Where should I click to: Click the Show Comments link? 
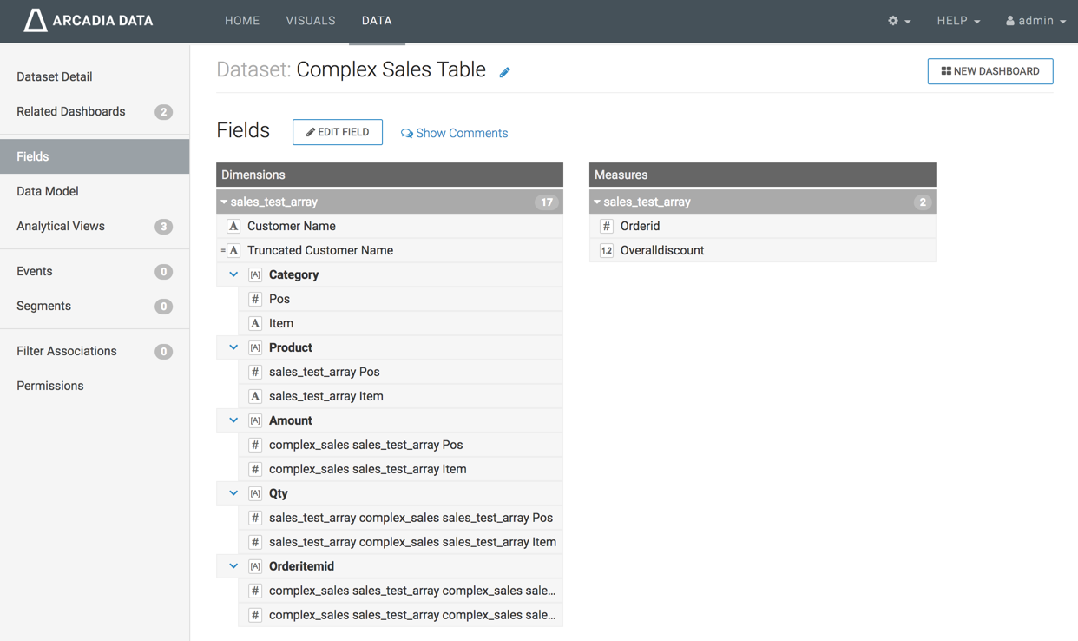pos(454,133)
